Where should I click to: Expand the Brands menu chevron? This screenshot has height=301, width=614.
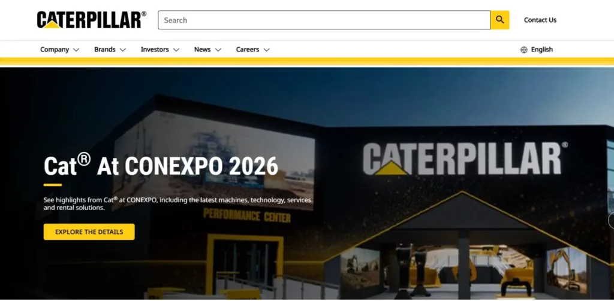pyautogui.click(x=122, y=50)
